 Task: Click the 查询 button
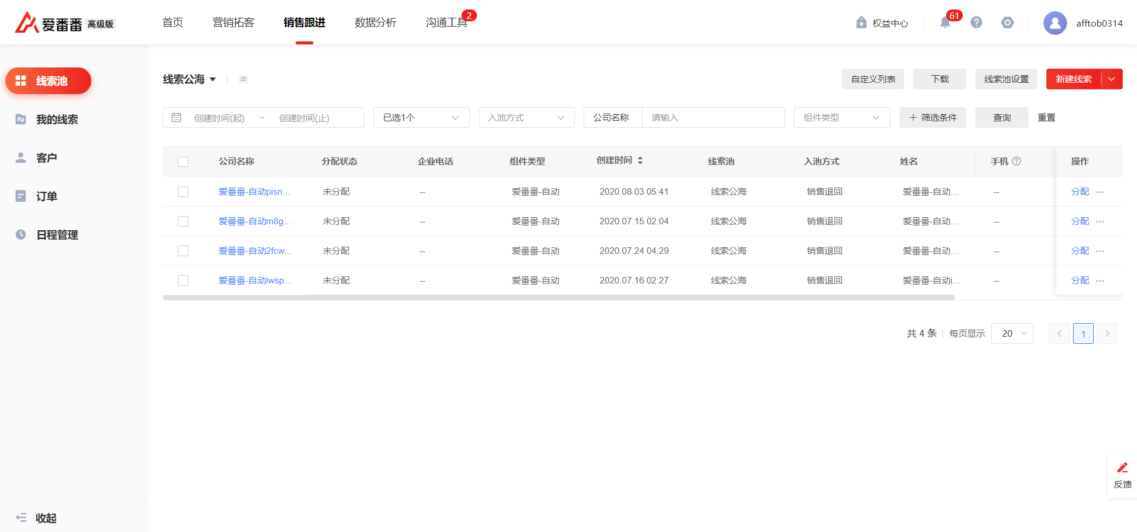(1002, 117)
